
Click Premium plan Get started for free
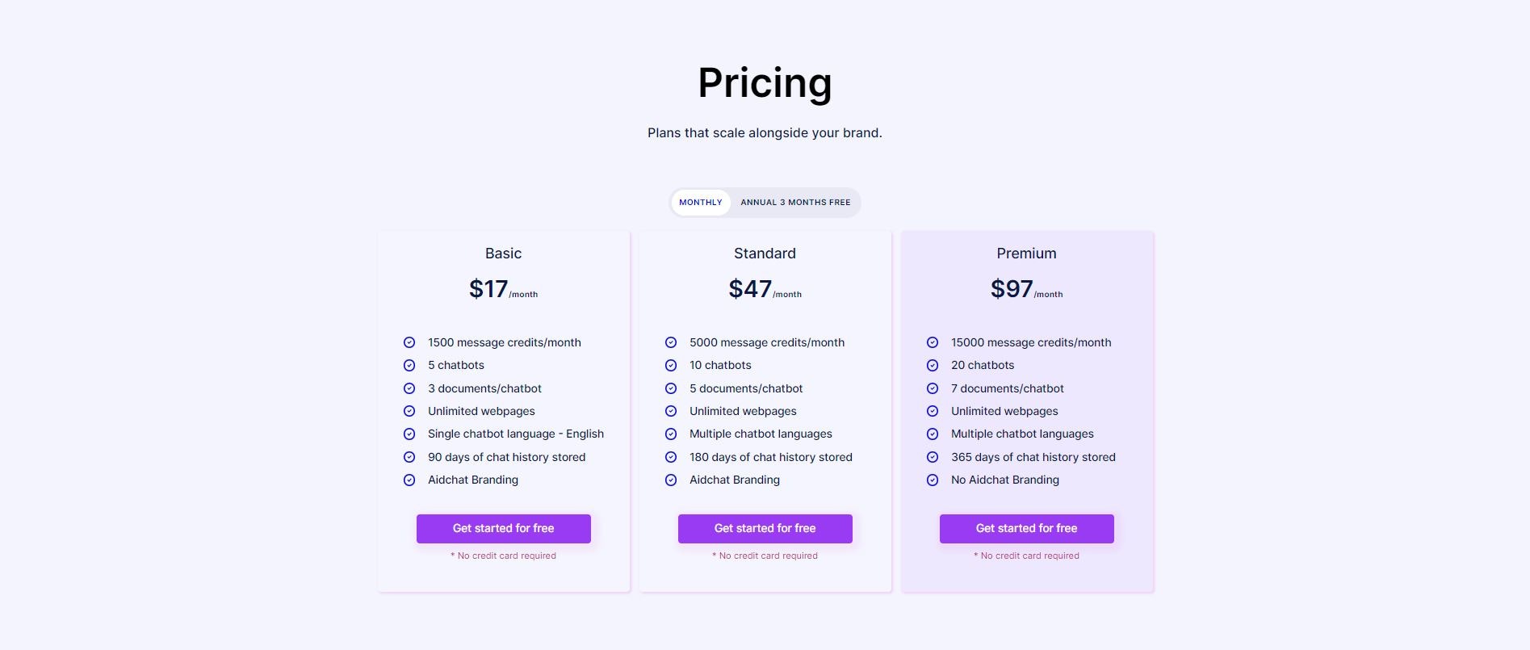coord(1027,529)
